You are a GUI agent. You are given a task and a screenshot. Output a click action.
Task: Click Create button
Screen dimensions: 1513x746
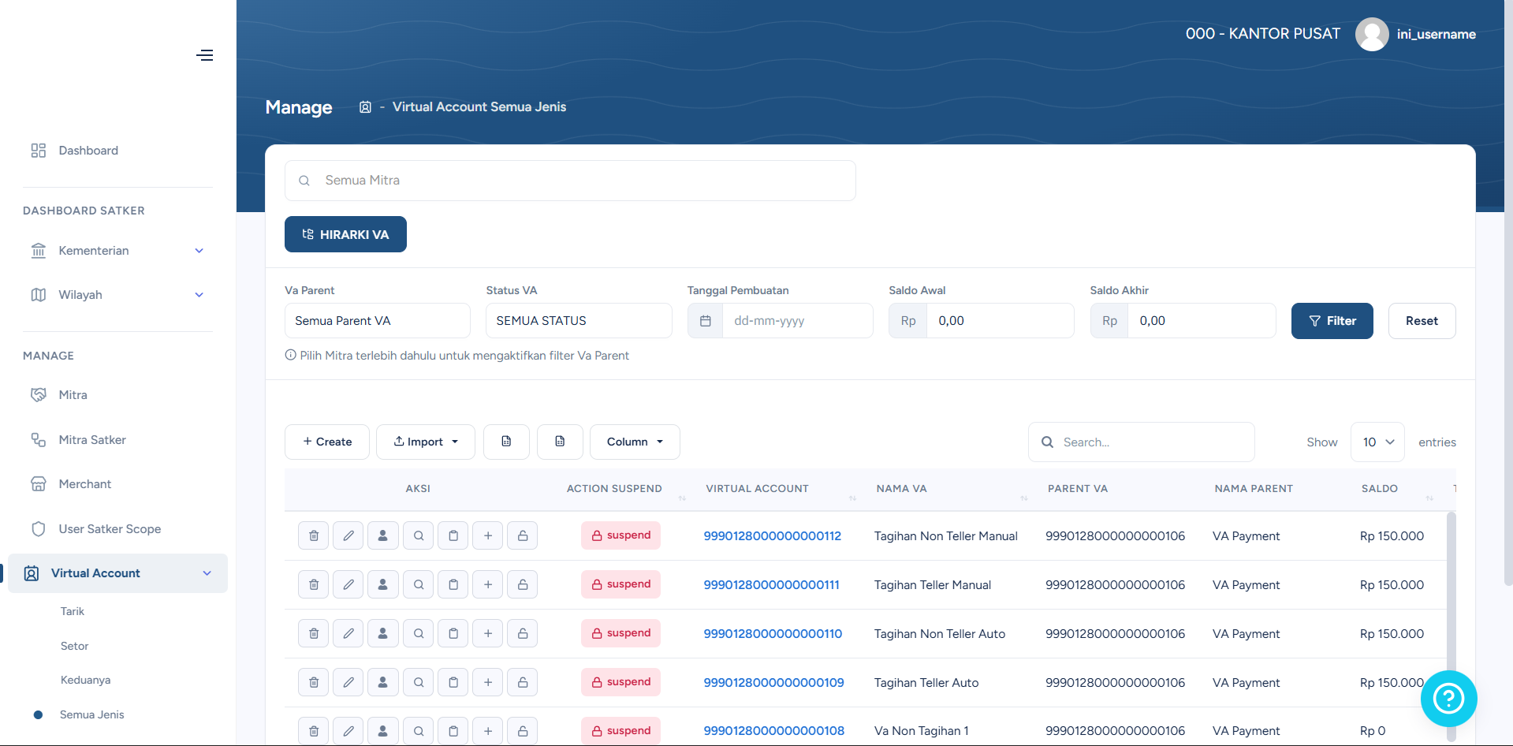[x=327, y=442]
